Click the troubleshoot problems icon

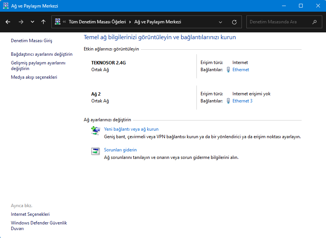pos(95,151)
